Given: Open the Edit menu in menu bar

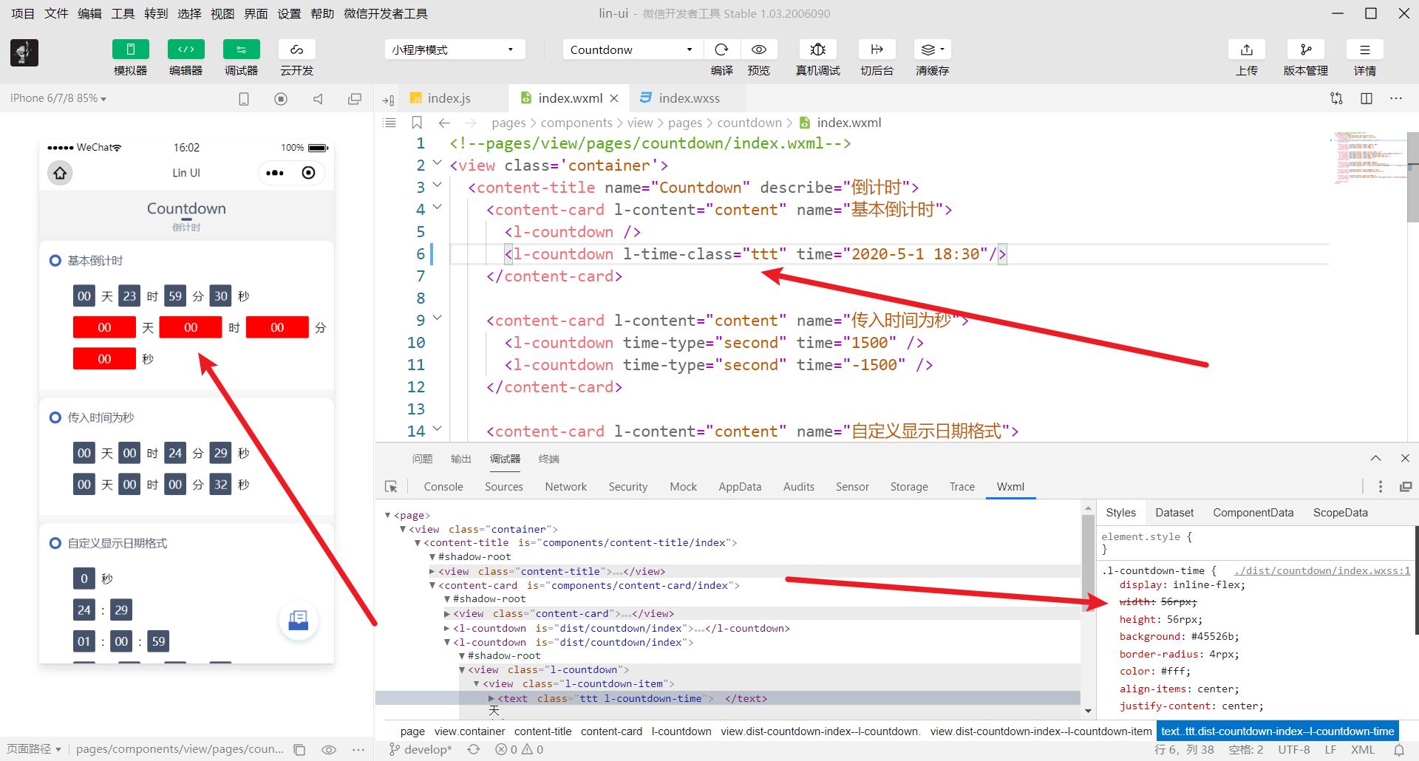Looking at the screenshot, I should point(89,13).
